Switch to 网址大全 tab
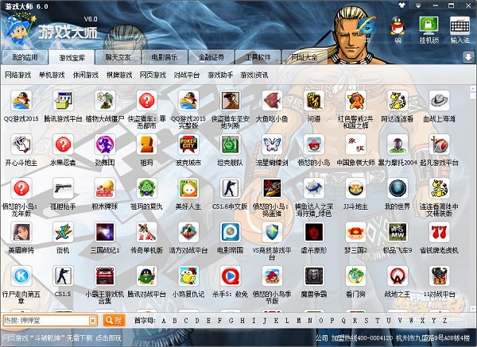This screenshot has height=347, width=477. (304, 57)
